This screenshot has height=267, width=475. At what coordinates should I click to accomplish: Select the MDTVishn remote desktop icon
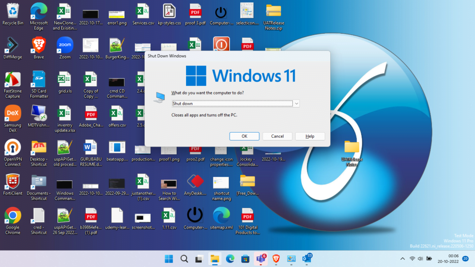39,116
